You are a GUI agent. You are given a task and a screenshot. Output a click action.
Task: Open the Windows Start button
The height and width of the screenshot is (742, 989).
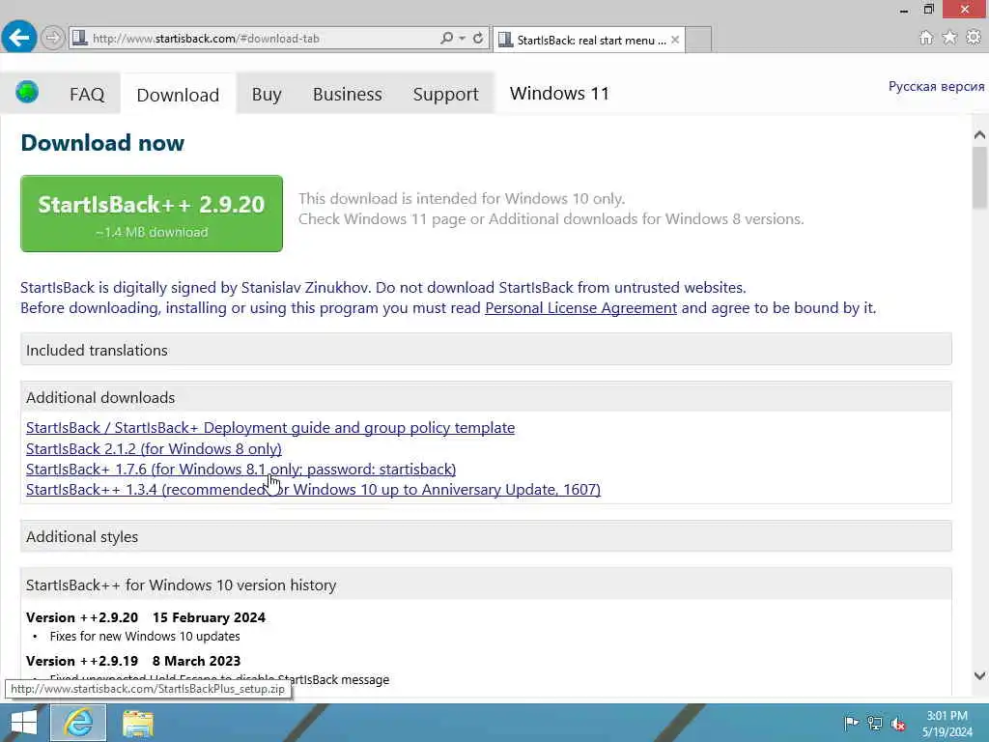point(23,723)
